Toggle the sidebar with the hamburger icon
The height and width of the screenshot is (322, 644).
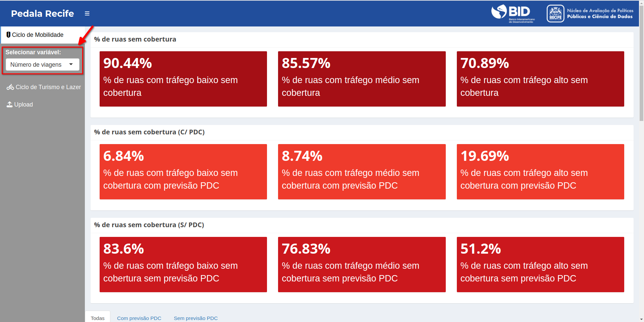(x=87, y=13)
